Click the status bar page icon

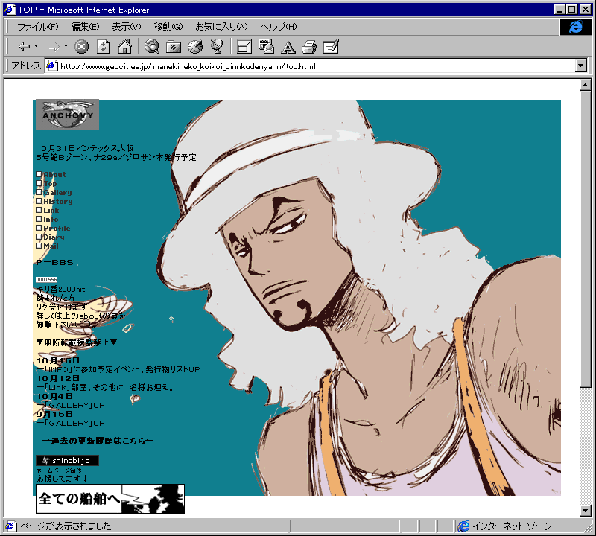(x=10, y=526)
